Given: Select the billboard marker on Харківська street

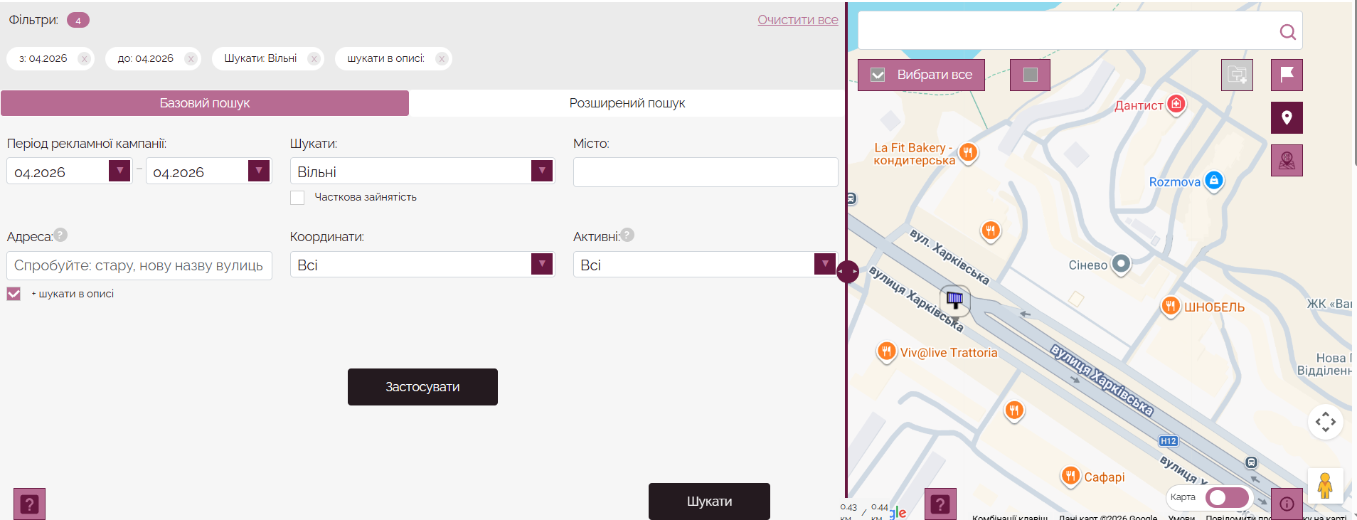Looking at the screenshot, I should tap(955, 300).
